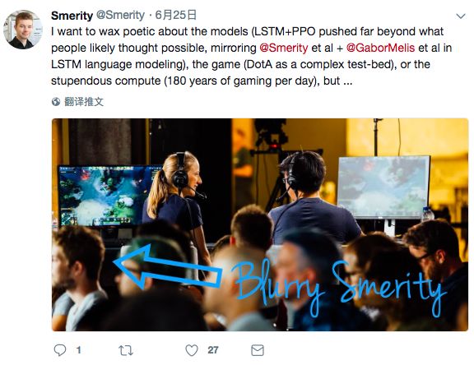Viewport: 474px width, 365px height.
Task: Click the reply count number 1
Action: 79,350
